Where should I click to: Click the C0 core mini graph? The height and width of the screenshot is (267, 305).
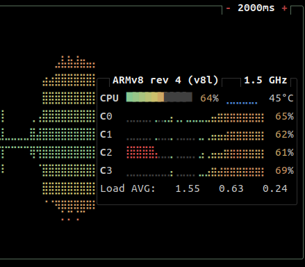[195, 118]
